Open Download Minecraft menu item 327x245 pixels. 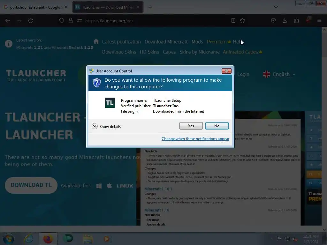pyautogui.click(x=166, y=42)
